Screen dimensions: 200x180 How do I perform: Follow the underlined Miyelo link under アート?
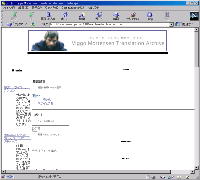(x=47, y=99)
